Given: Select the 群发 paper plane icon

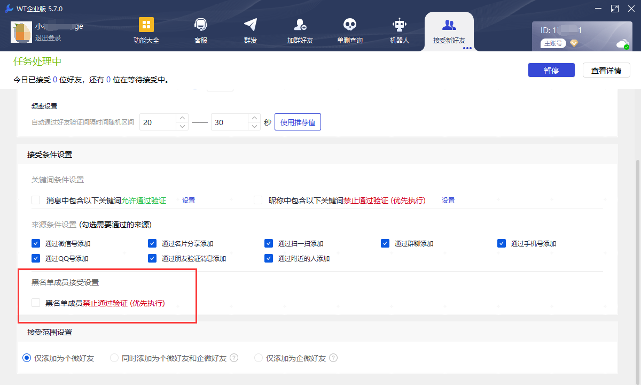Looking at the screenshot, I should click(250, 25).
